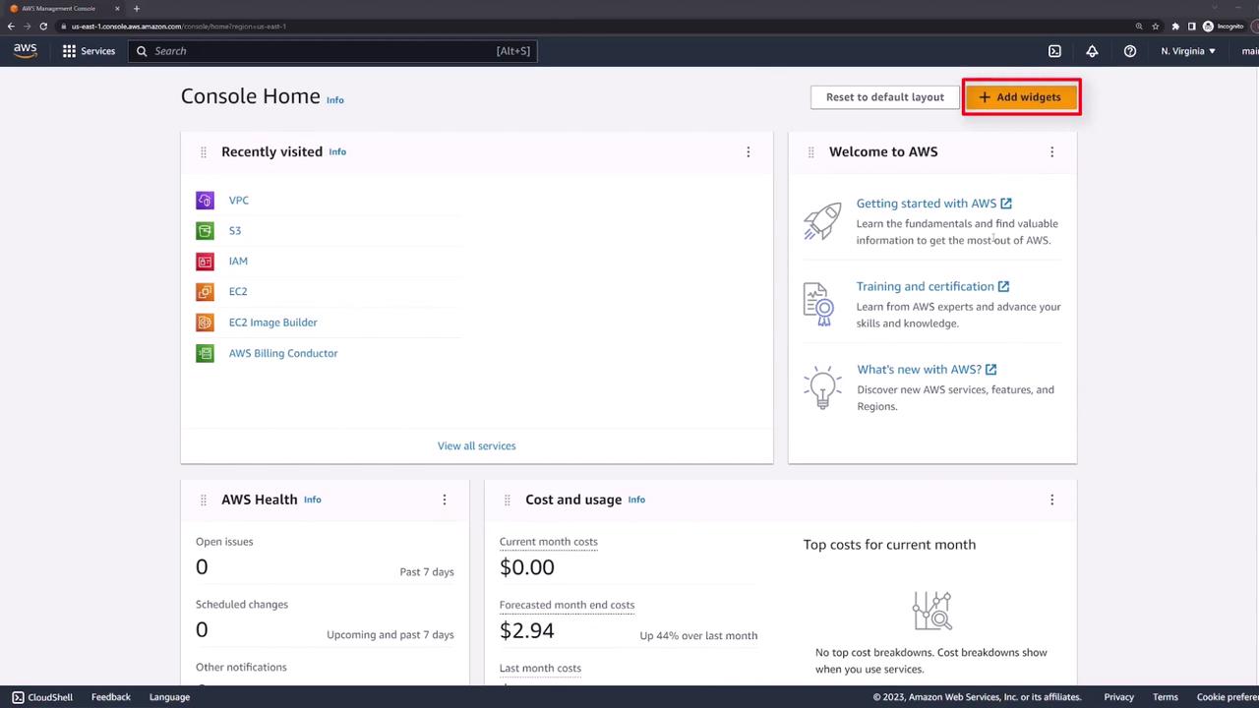Click the browser address bar URL
The image size is (1259, 708).
179,27
